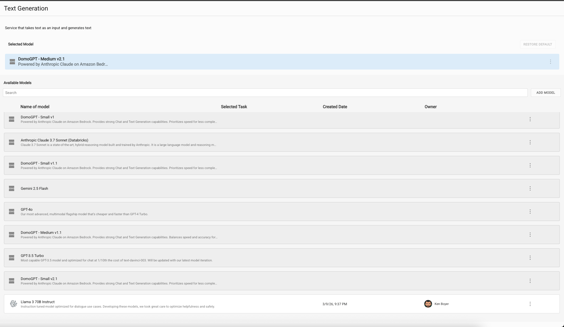Click Domo icon beside Anthropic Claude 3.7 Sonnet
The height and width of the screenshot is (327, 564).
12,142
